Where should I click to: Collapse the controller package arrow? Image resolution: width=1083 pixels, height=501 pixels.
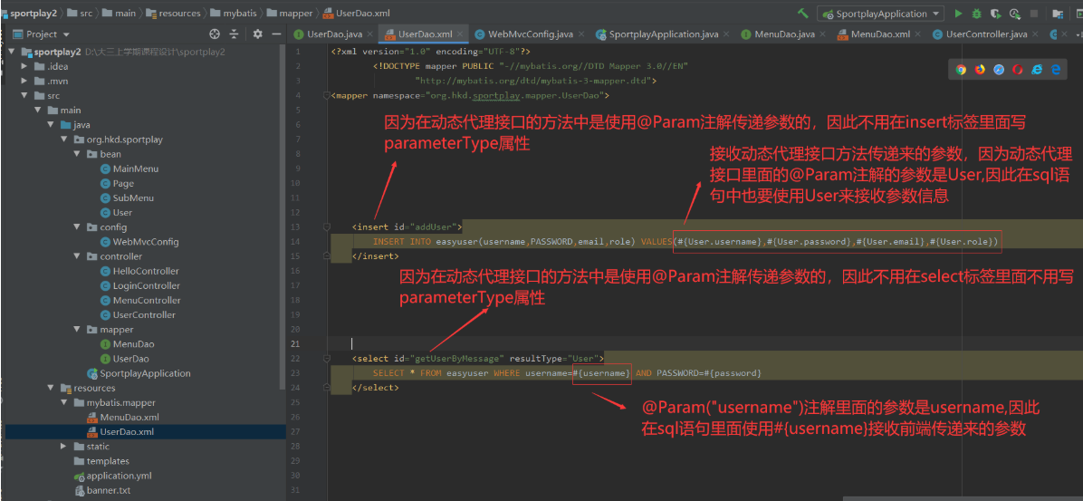[x=77, y=256]
